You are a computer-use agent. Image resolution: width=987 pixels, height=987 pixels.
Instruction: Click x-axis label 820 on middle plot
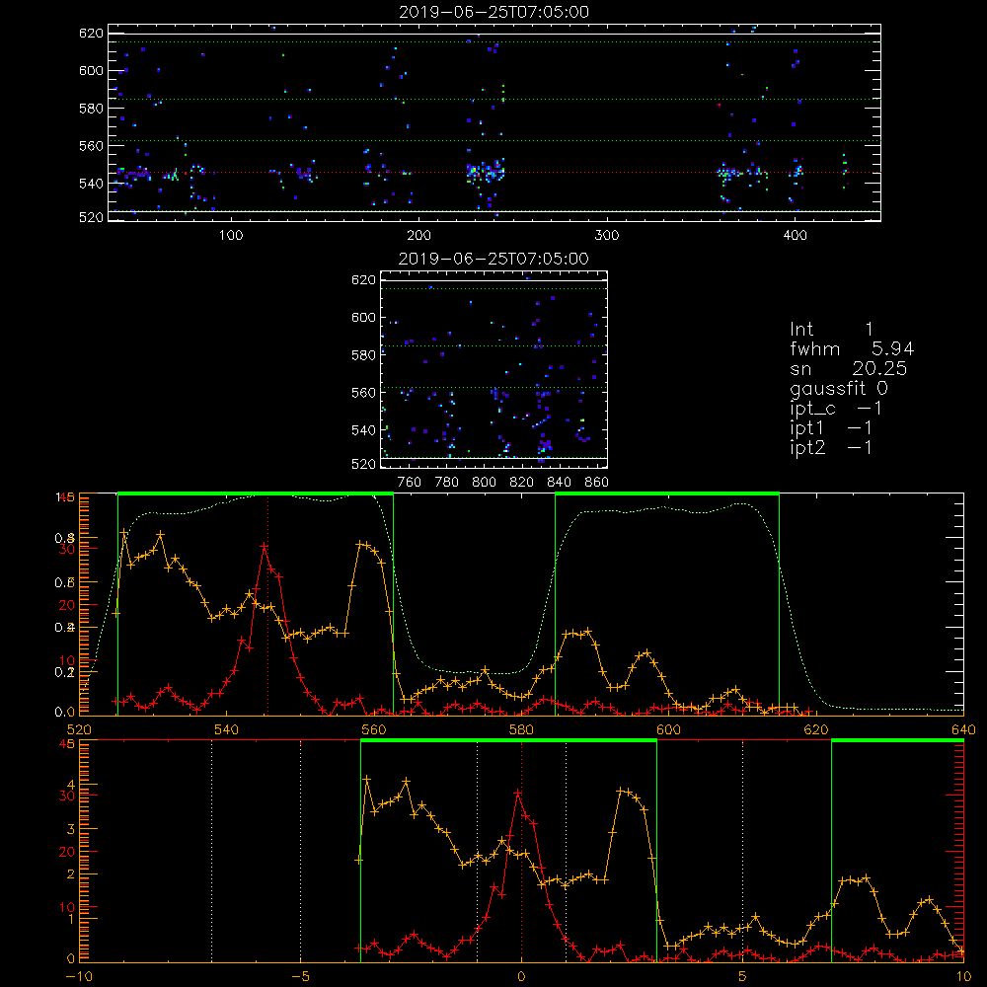point(522,483)
